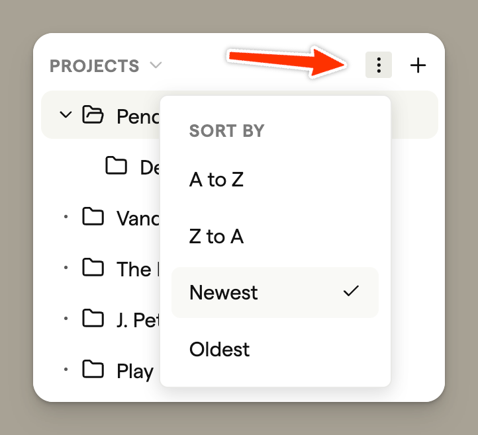Click the folder icon in the "The" row
This screenshot has width=478, height=435.
pyautogui.click(x=93, y=268)
